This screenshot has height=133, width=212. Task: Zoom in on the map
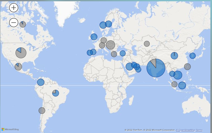(14, 8)
